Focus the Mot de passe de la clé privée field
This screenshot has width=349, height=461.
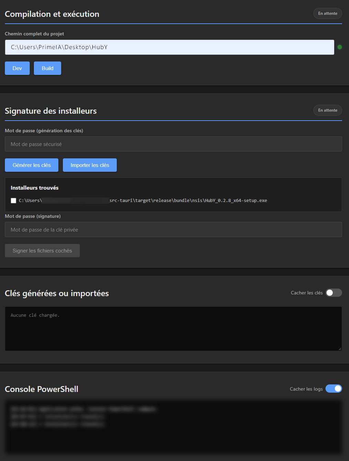pyautogui.click(x=173, y=229)
